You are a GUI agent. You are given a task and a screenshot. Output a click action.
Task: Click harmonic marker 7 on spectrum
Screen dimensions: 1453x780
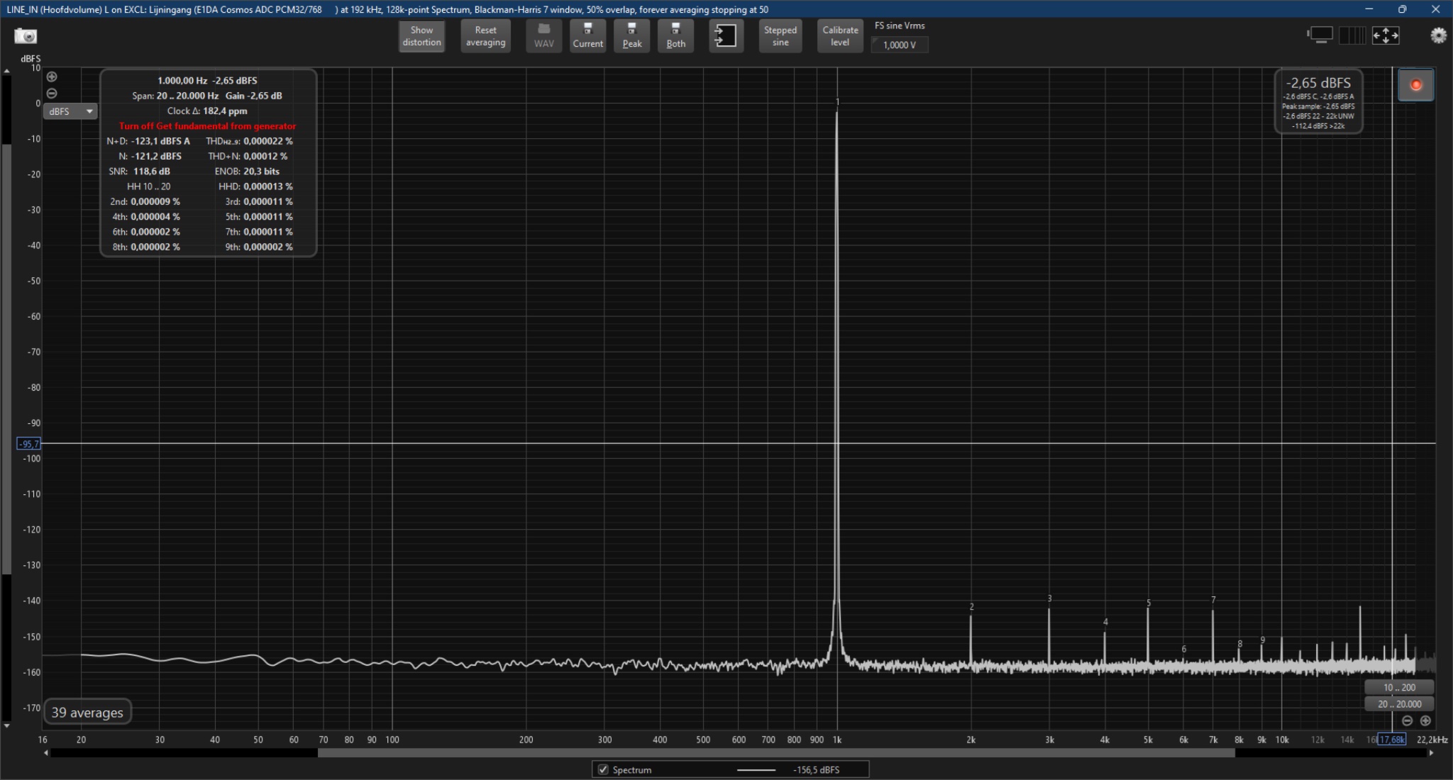1213,600
